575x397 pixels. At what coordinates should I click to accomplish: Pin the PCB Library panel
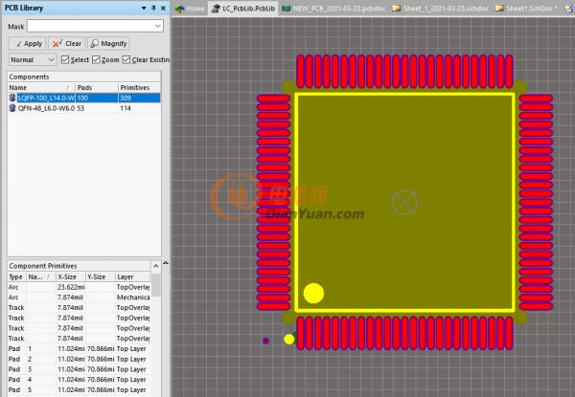coord(153,8)
